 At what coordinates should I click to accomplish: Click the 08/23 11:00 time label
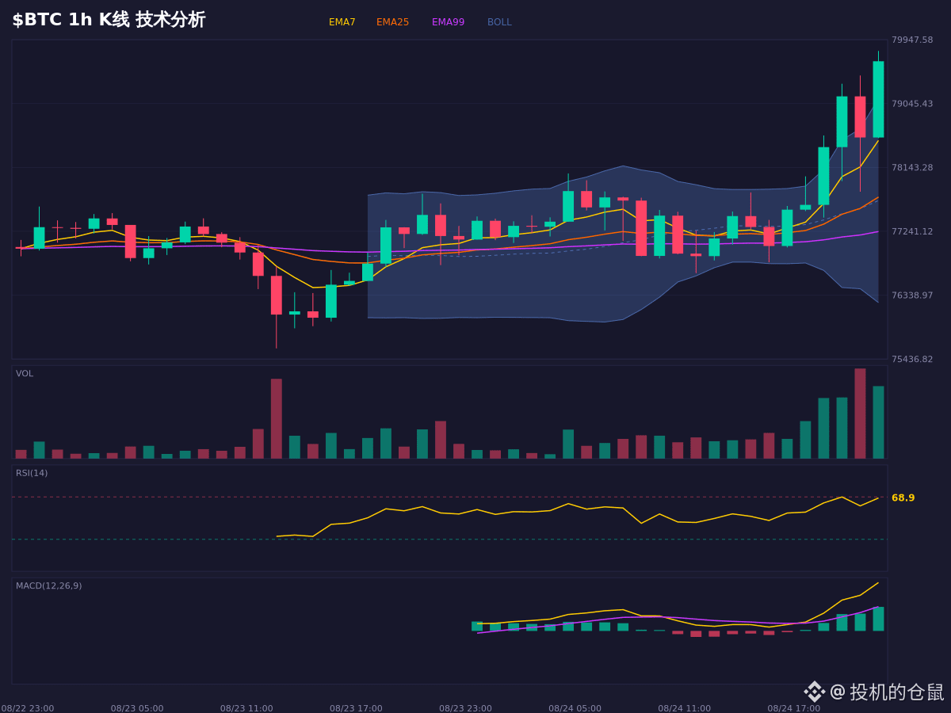click(246, 708)
